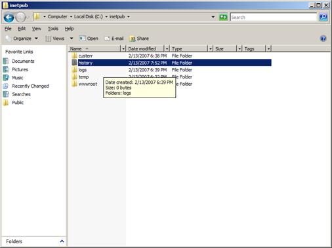
Task: Click Open in the toolbar
Action: click(x=89, y=39)
